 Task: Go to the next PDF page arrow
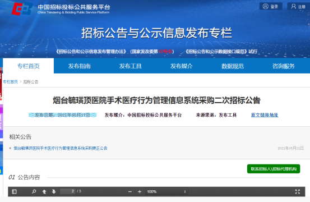pos(54,191)
